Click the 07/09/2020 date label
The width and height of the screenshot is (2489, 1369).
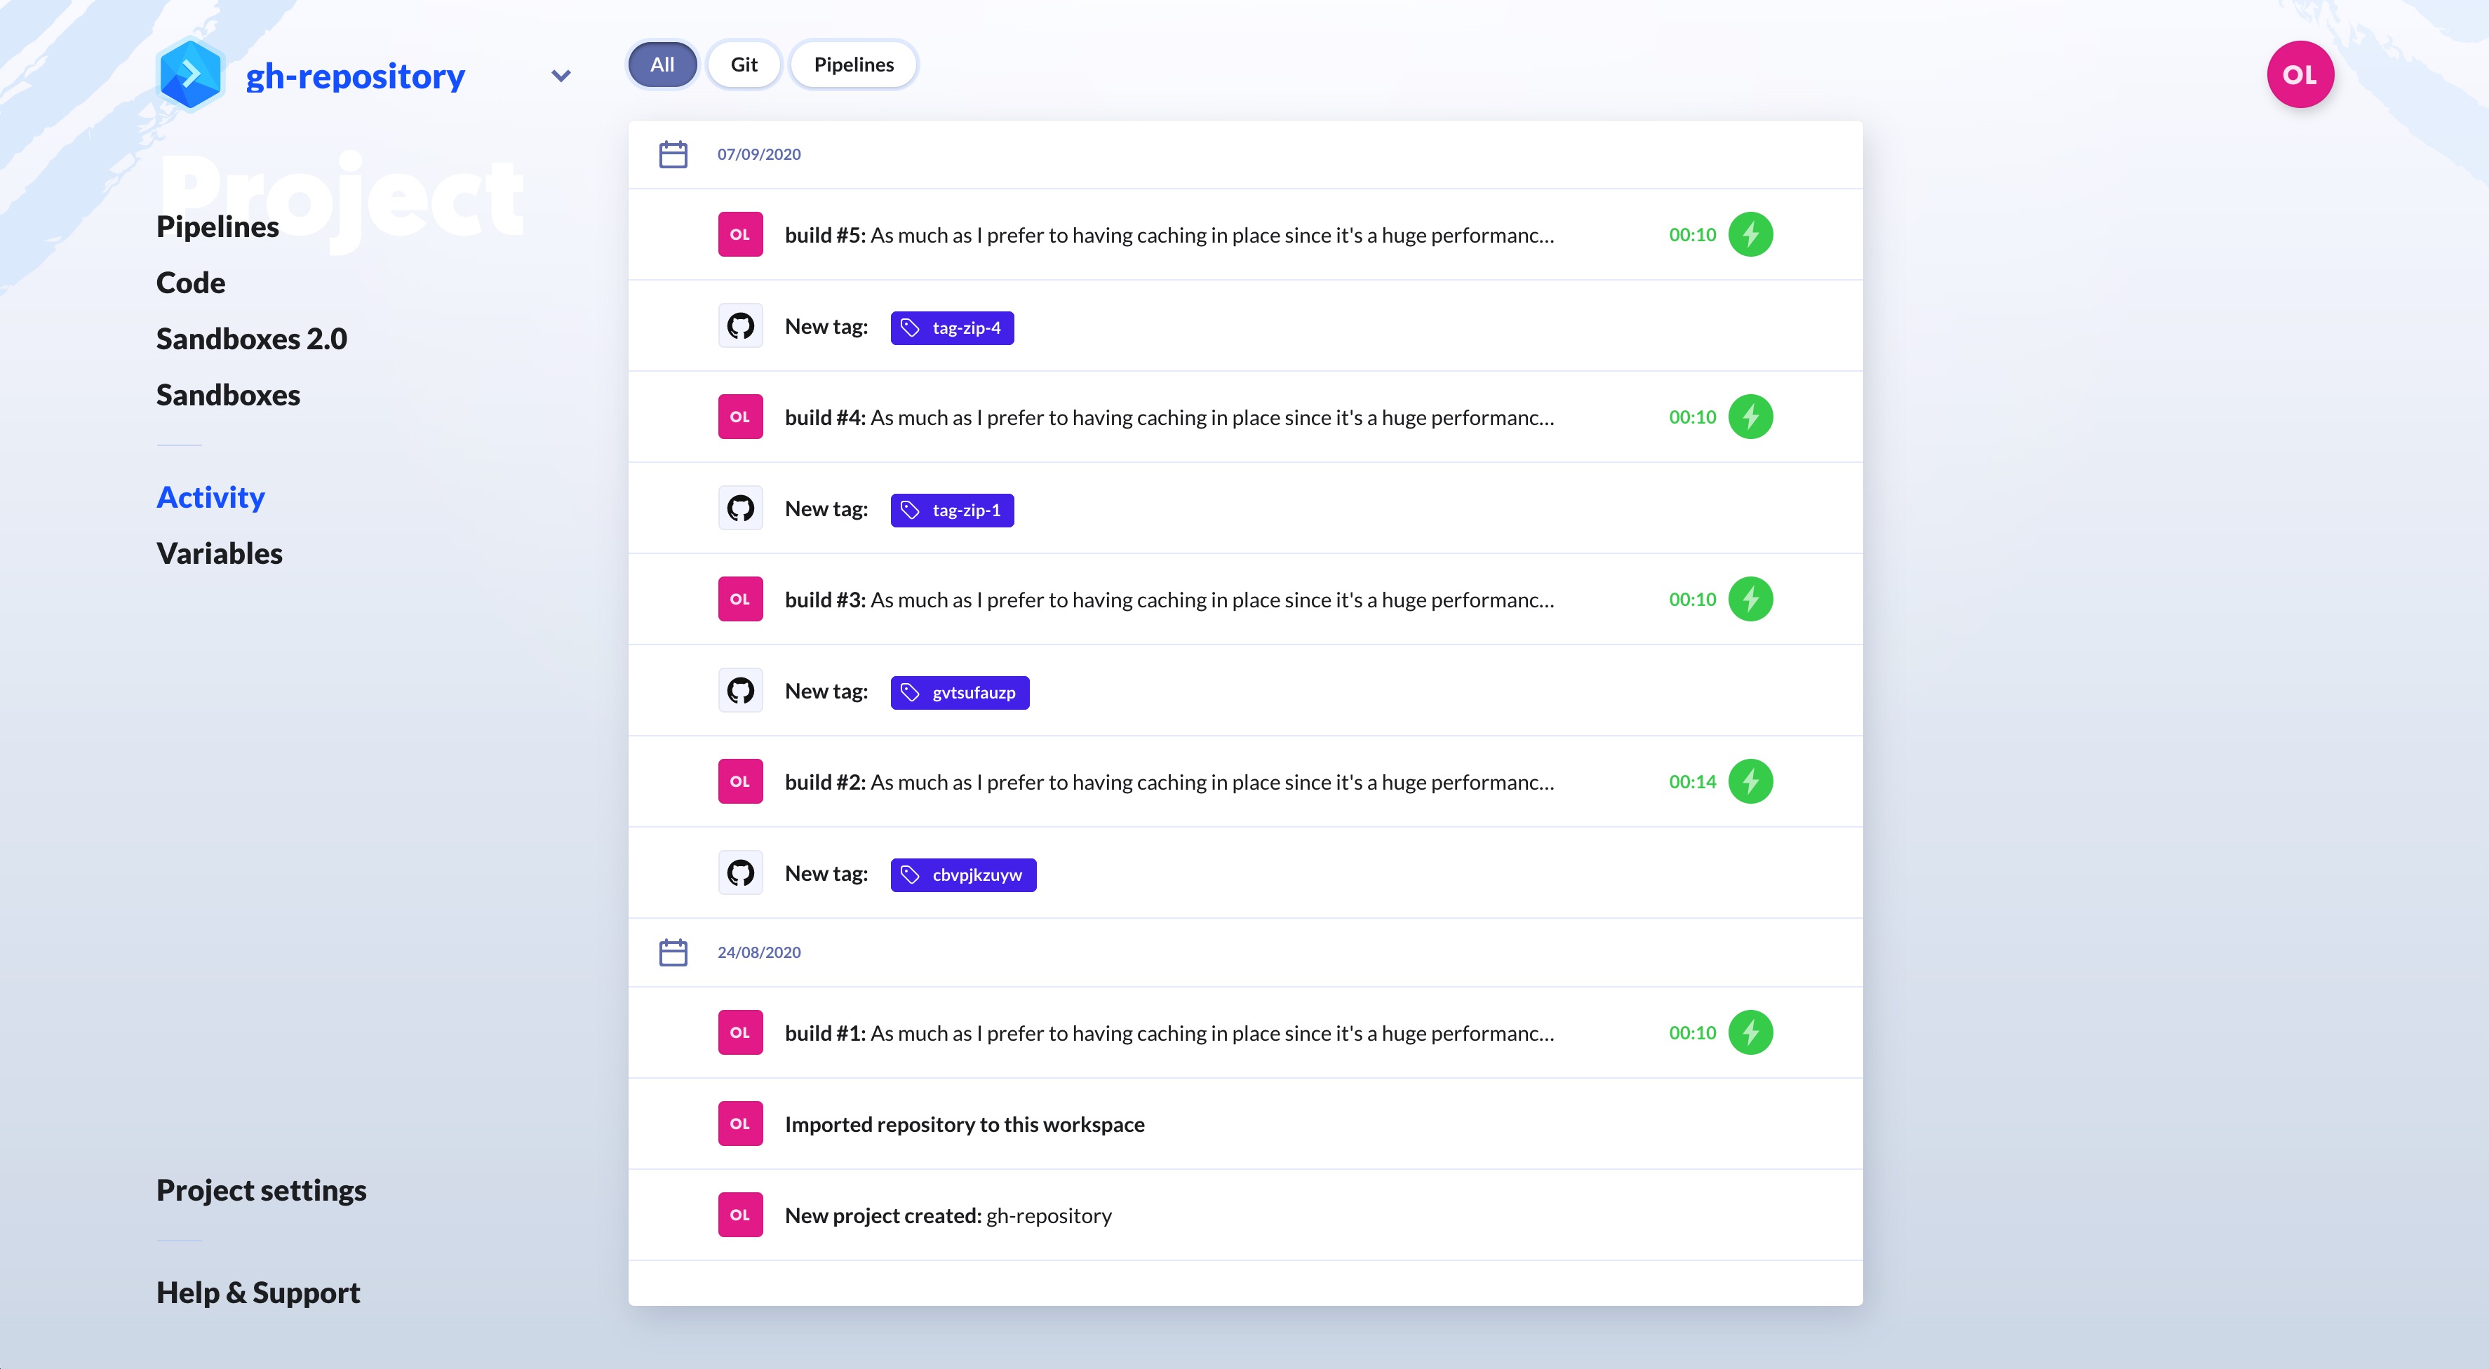(758, 154)
